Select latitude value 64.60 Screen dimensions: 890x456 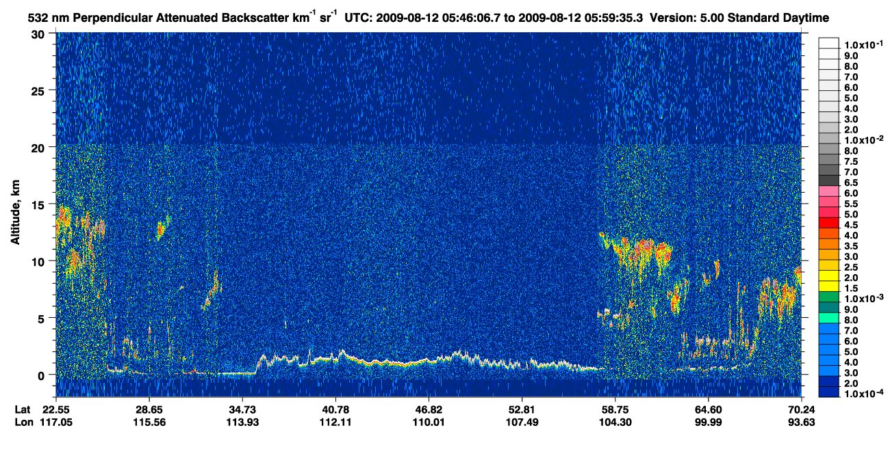pos(708,410)
